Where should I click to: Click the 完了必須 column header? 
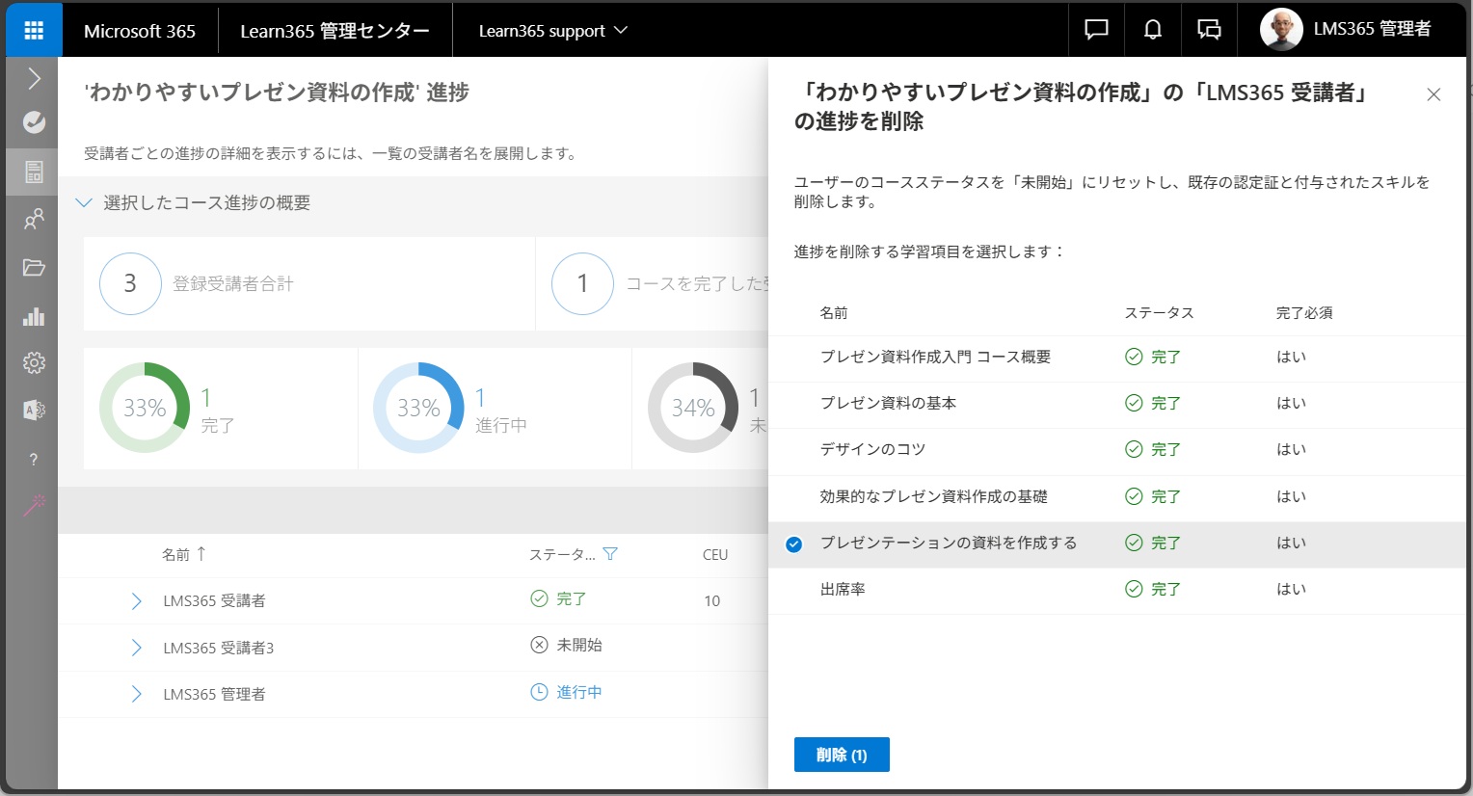click(1304, 313)
